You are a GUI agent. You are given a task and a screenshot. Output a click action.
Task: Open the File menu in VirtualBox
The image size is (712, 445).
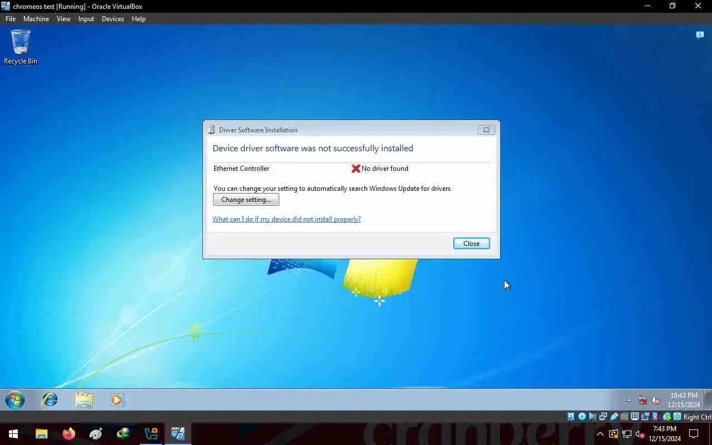tap(11, 18)
